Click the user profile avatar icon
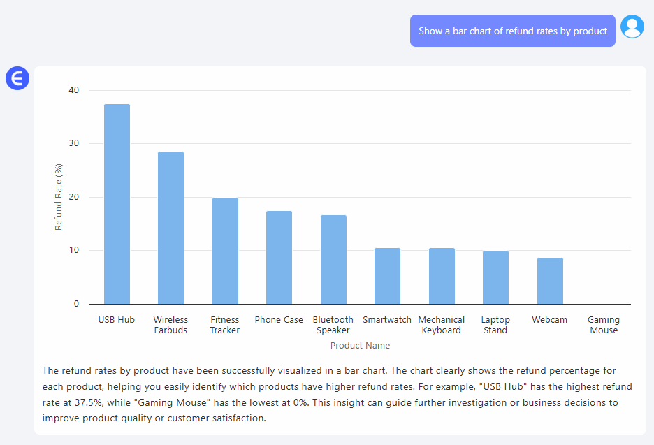This screenshot has height=445, width=654. 632,27
